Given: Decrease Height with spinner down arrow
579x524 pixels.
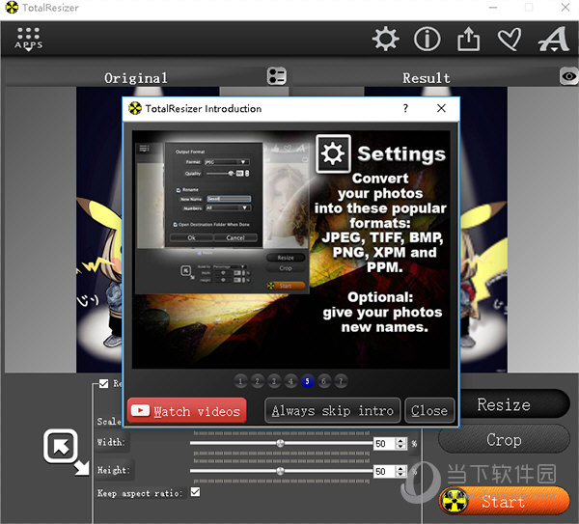Looking at the screenshot, I should 400,474.
